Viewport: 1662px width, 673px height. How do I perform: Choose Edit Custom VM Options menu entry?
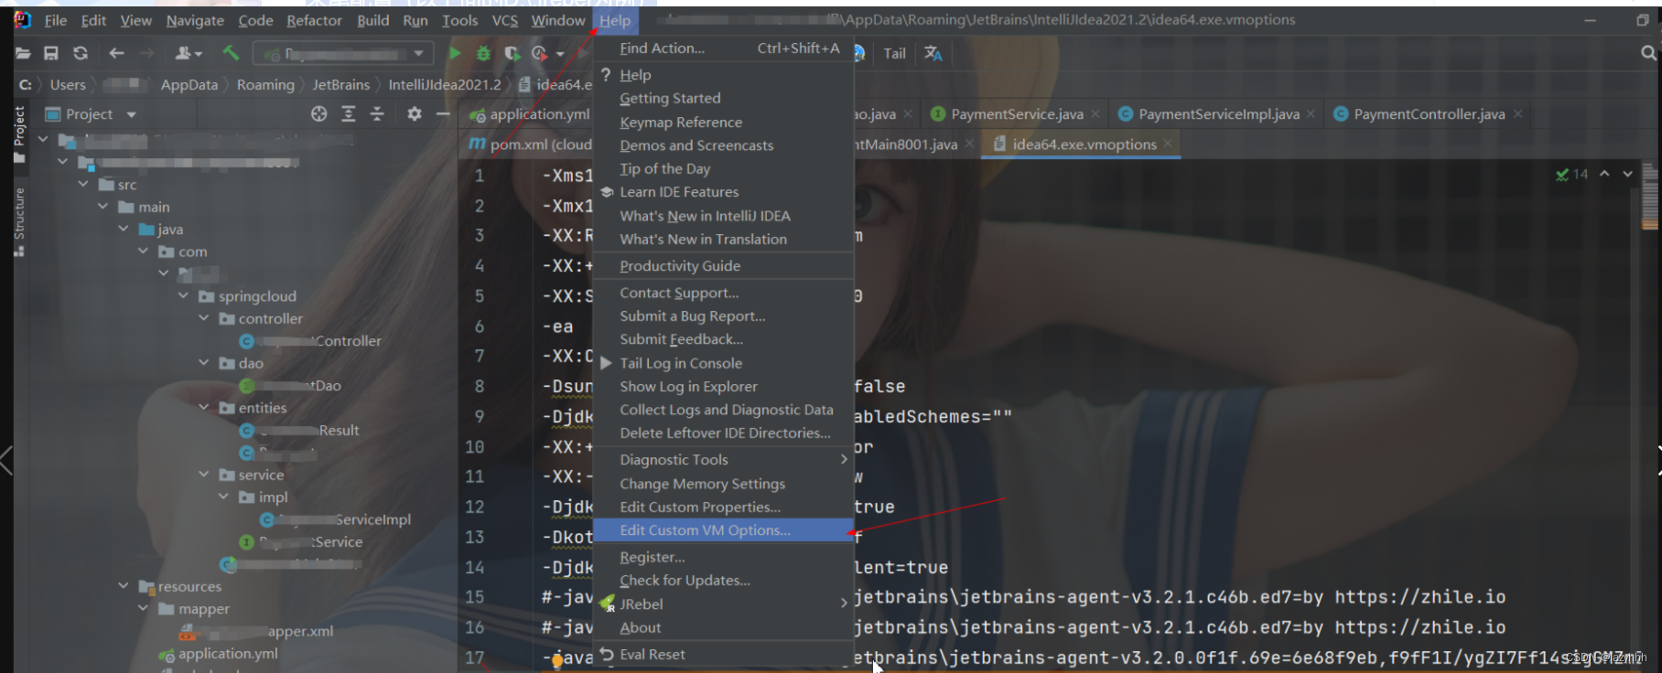tap(723, 530)
